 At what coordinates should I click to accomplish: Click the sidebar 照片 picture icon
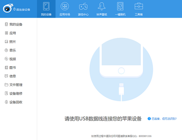[6, 42]
